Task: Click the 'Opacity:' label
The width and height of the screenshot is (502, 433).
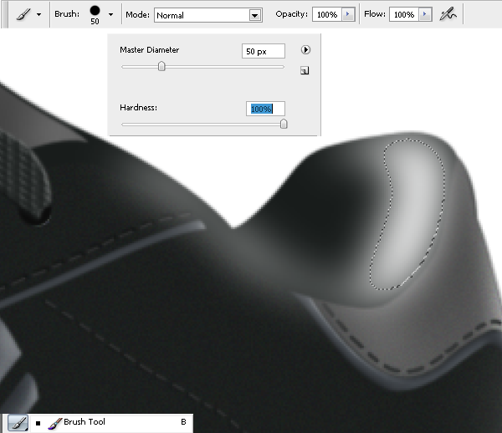Action: [x=291, y=14]
